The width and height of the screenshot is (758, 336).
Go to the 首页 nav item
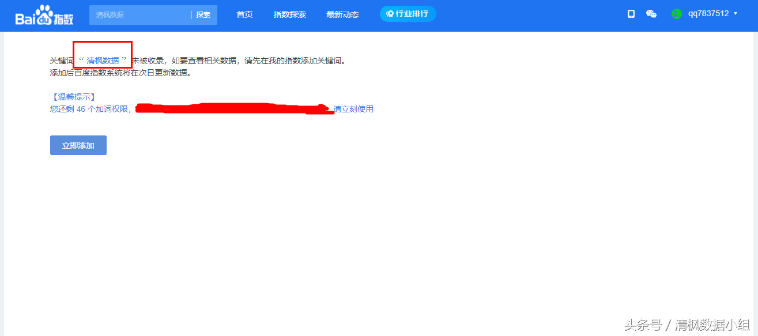[244, 14]
